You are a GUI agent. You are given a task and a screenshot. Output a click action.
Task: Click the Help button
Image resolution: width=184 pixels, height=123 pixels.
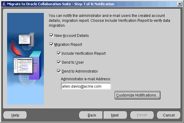pos(15,115)
